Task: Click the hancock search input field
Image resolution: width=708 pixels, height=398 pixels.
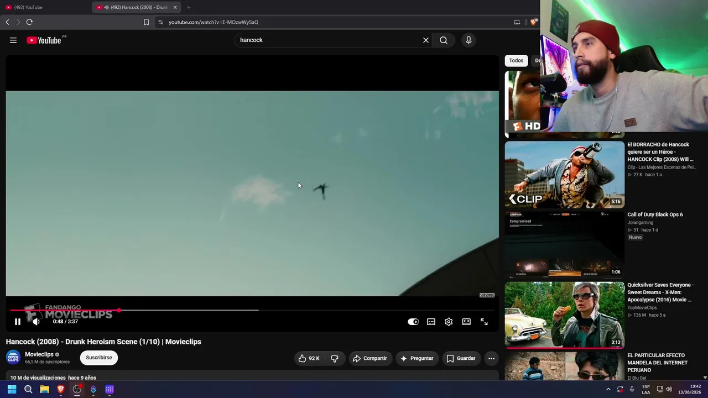Action: 330,40
